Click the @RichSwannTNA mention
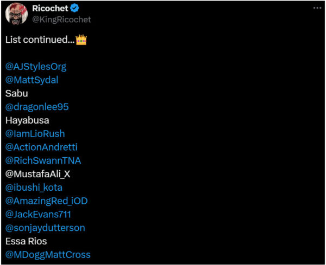326x265 pixels. [x=43, y=161]
